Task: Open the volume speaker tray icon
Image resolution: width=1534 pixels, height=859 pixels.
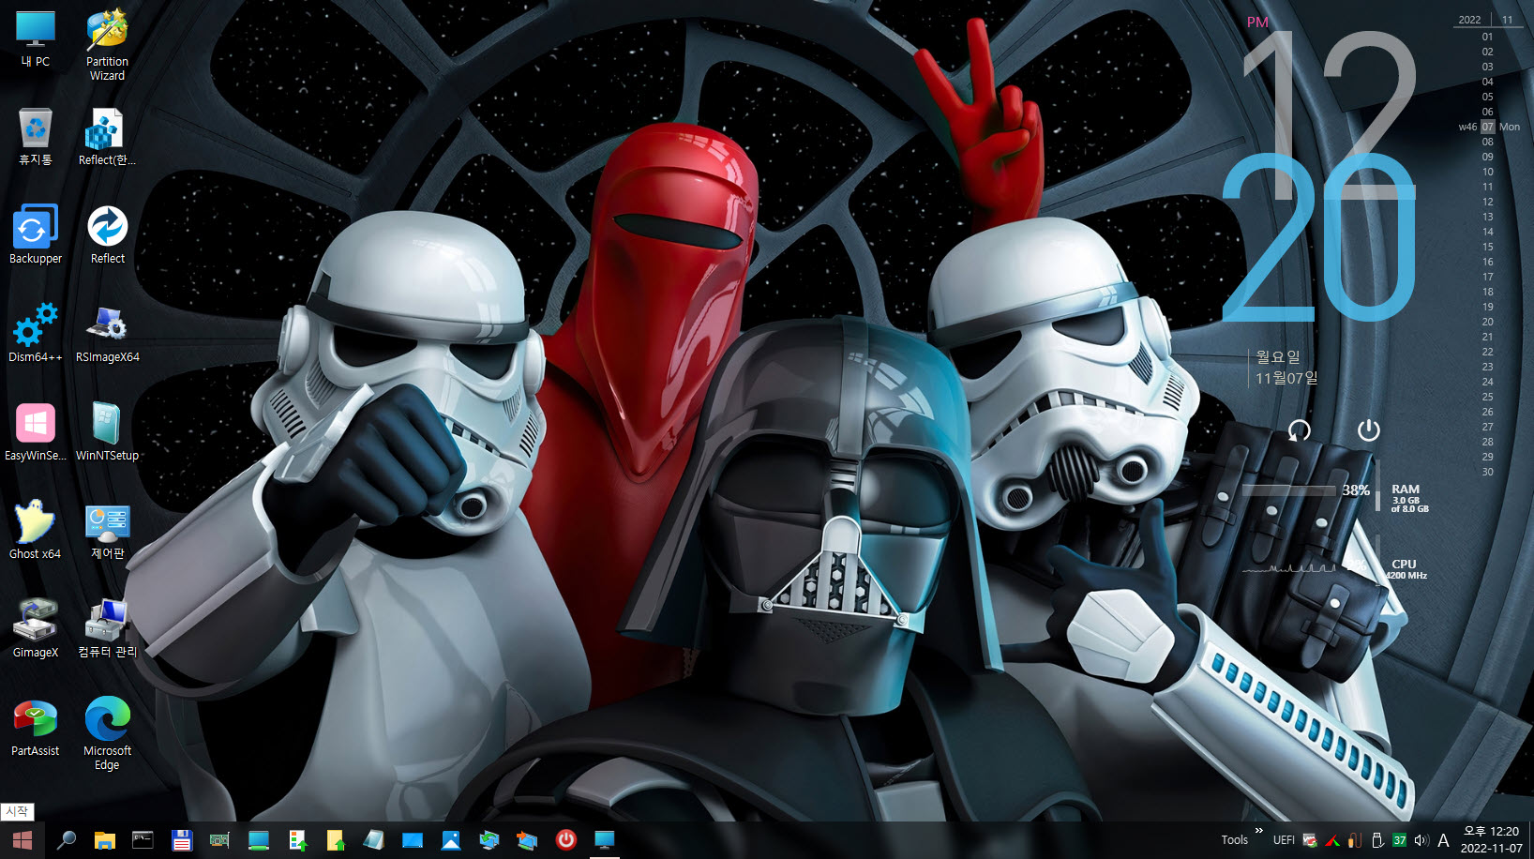Action: pyautogui.click(x=1421, y=840)
